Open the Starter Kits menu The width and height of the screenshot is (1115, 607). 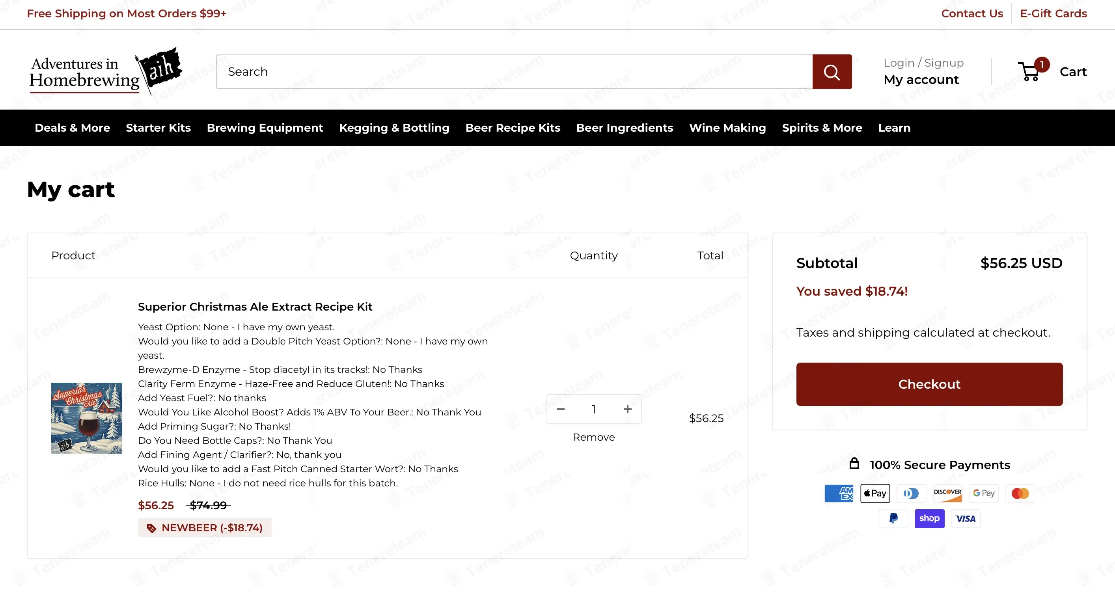tap(158, 128)
